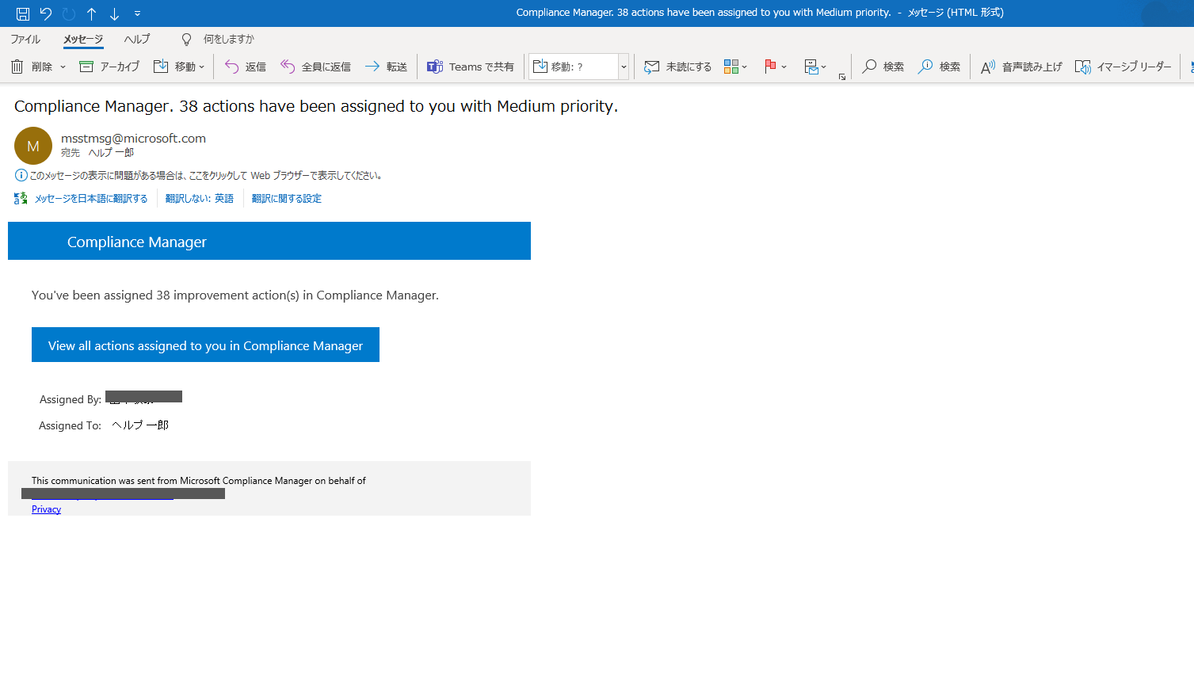Open the assign policy dropdown icon
The height and width of the screenshot is (686, 1194).
(x=815, y=67)
